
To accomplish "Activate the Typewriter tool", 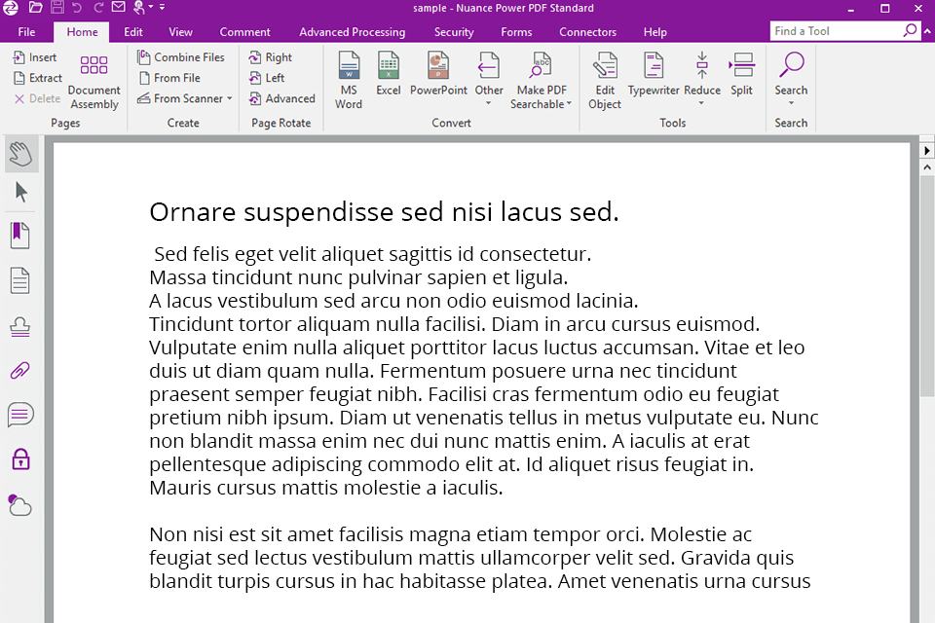I will coord(654,74).
